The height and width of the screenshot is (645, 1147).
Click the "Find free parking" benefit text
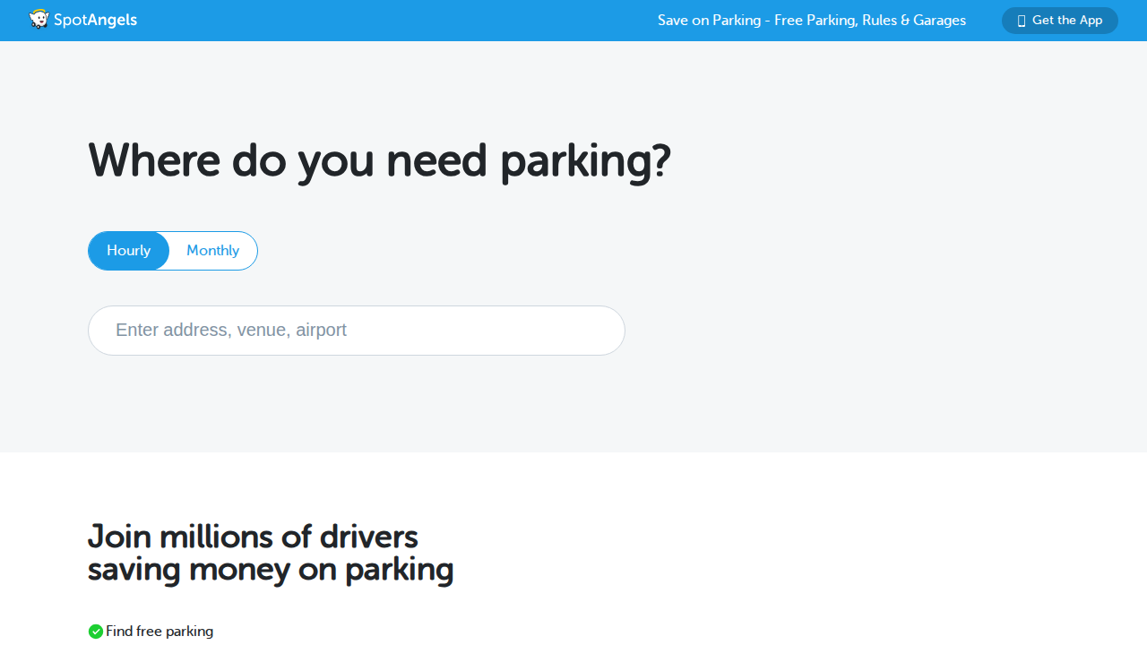[x=160, y=632]
